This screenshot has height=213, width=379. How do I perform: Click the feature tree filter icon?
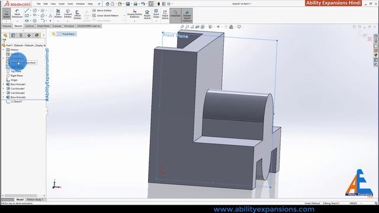click(x=4, y=41)
